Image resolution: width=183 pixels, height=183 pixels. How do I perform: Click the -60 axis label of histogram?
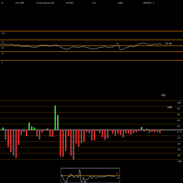tap(179, 150)
